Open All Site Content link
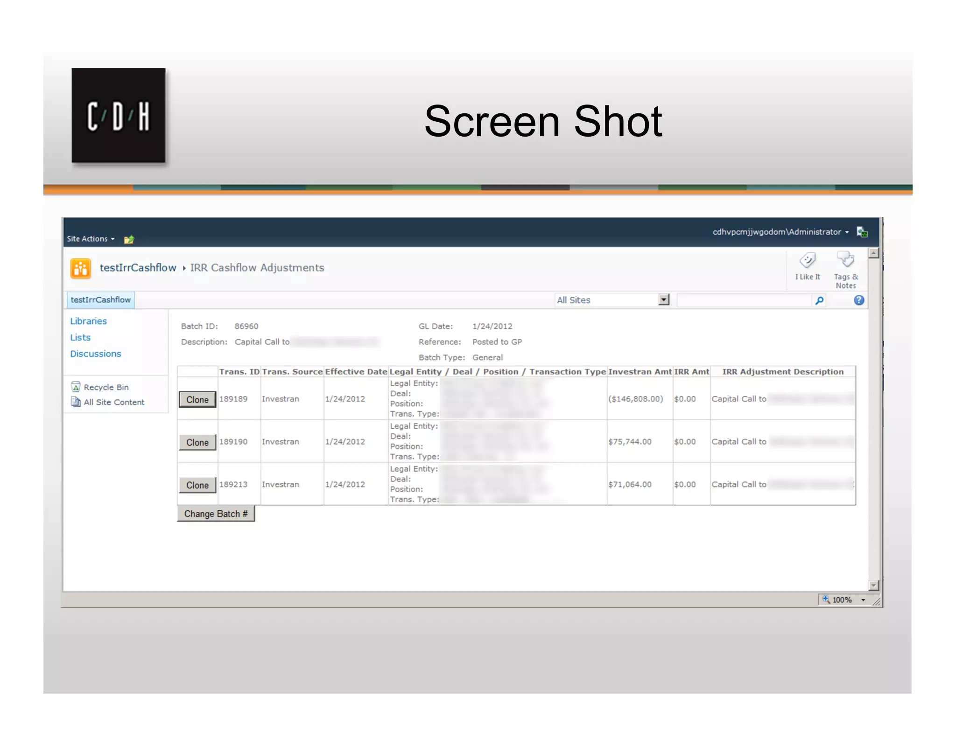Viewport: 956px width, 738px height. click(114, 402)
